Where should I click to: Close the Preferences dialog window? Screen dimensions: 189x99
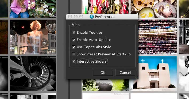pos(70,17)
